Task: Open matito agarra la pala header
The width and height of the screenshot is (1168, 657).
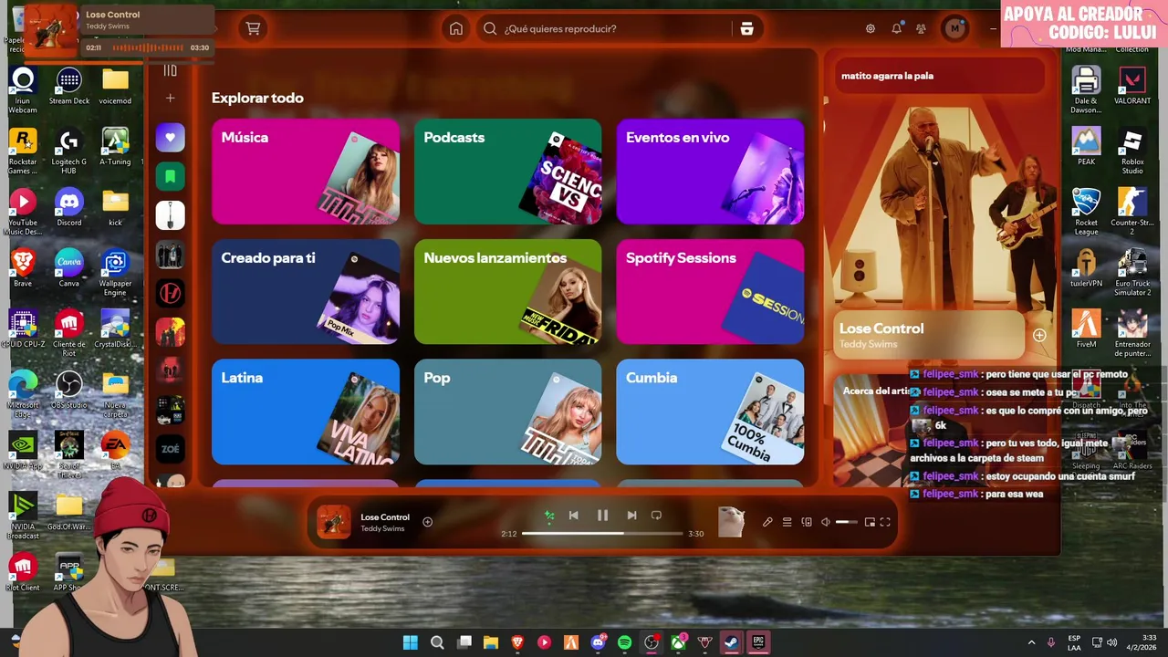Action: pos(887,76)
